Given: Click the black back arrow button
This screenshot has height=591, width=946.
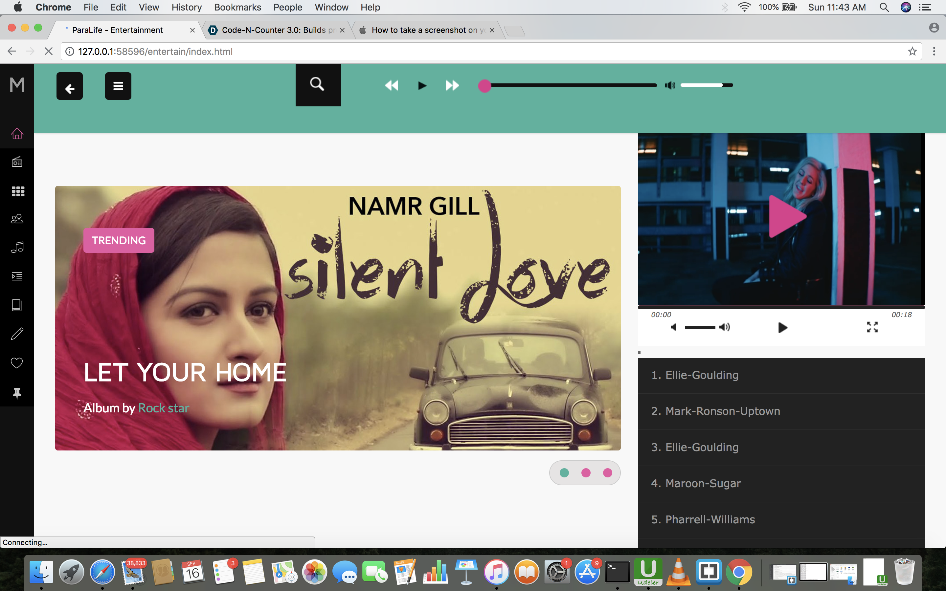Looking at the screenshot, I should click(x=70, y=86).
